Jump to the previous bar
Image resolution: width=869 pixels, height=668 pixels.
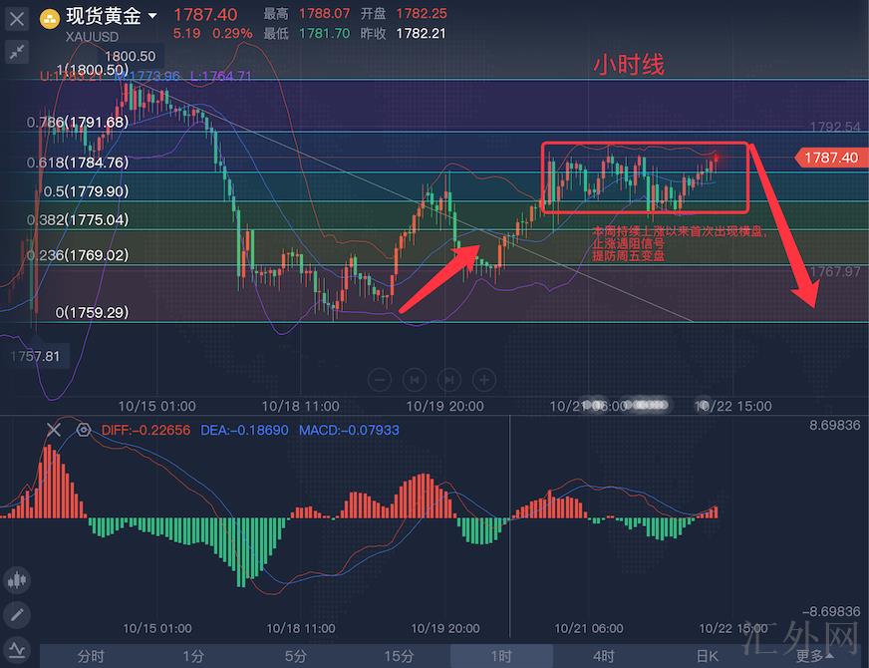tap(415, 380)
